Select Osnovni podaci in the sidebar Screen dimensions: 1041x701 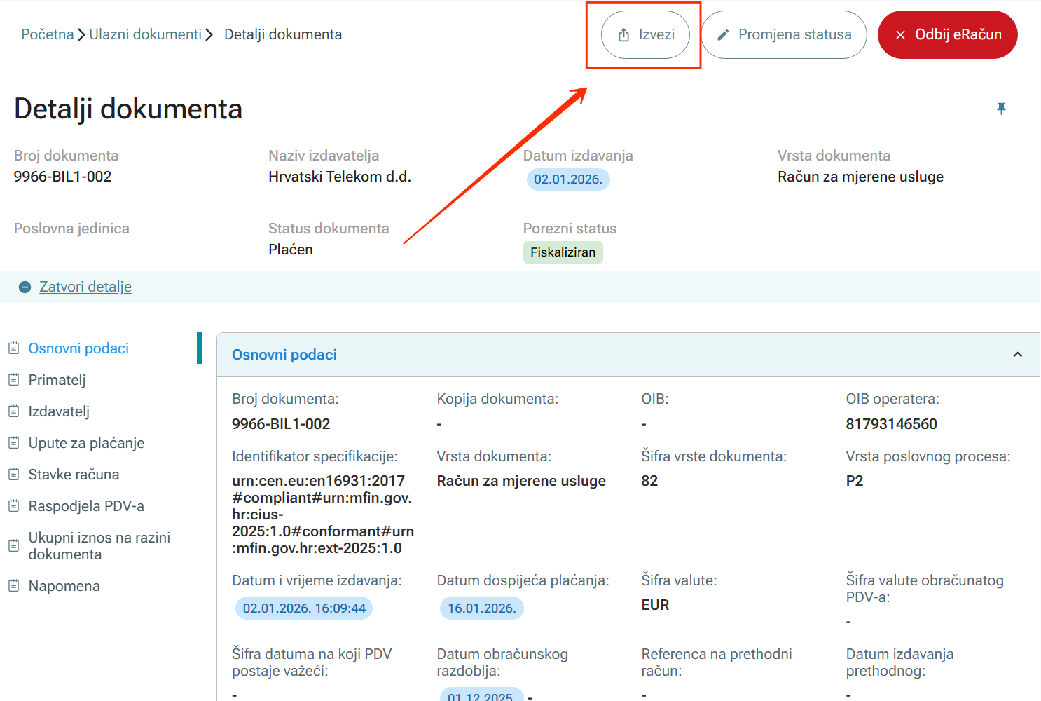pyautogui.click(x=78, y=348)
